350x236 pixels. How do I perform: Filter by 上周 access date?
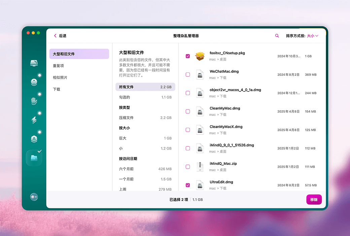[145, 189]
